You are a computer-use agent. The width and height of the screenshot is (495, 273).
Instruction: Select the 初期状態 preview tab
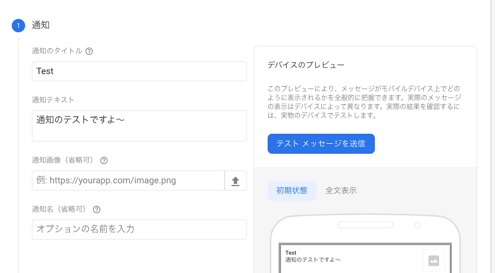pyautogui.click(x=292, y=191)
